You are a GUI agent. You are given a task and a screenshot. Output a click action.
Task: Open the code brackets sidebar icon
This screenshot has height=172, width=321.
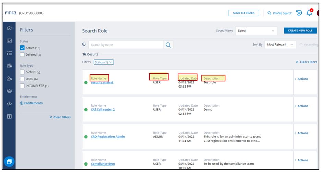pos(9,104)
